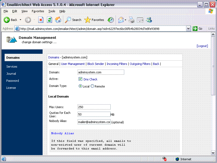
Task: Click the Forward arrow button
Action: coord(28,20)
